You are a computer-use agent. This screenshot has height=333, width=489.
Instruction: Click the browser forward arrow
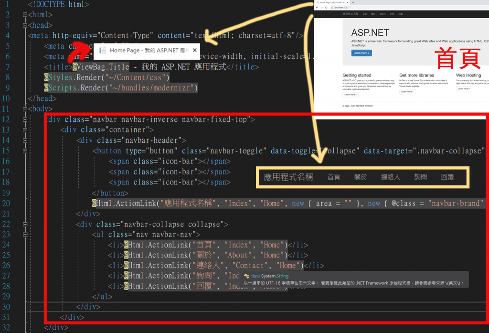pyautogui.click(x=321, y=8)
